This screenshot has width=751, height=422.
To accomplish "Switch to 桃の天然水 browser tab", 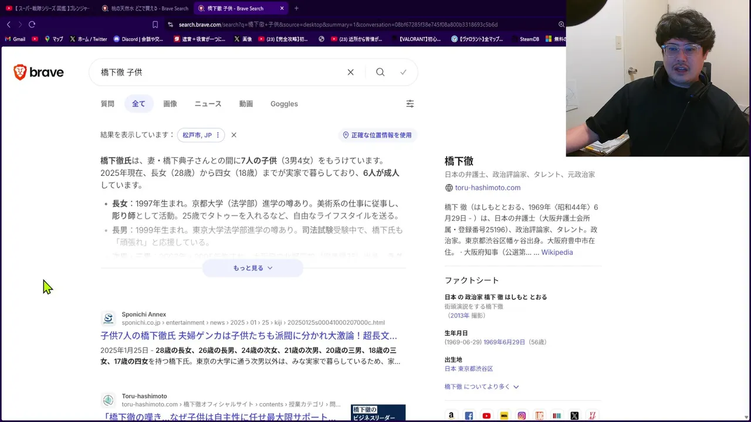I will 145,8.
